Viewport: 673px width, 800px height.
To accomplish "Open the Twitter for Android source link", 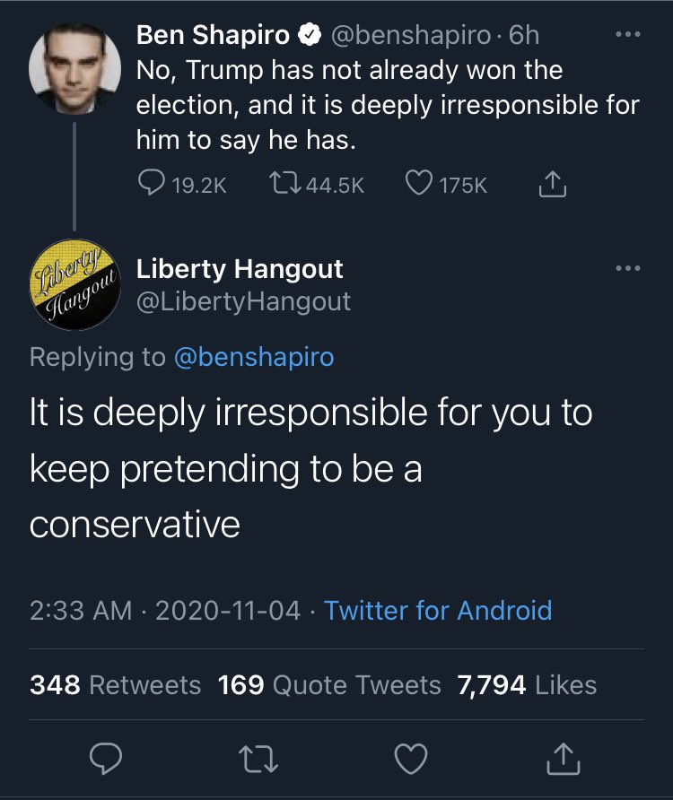I will 438,611.
